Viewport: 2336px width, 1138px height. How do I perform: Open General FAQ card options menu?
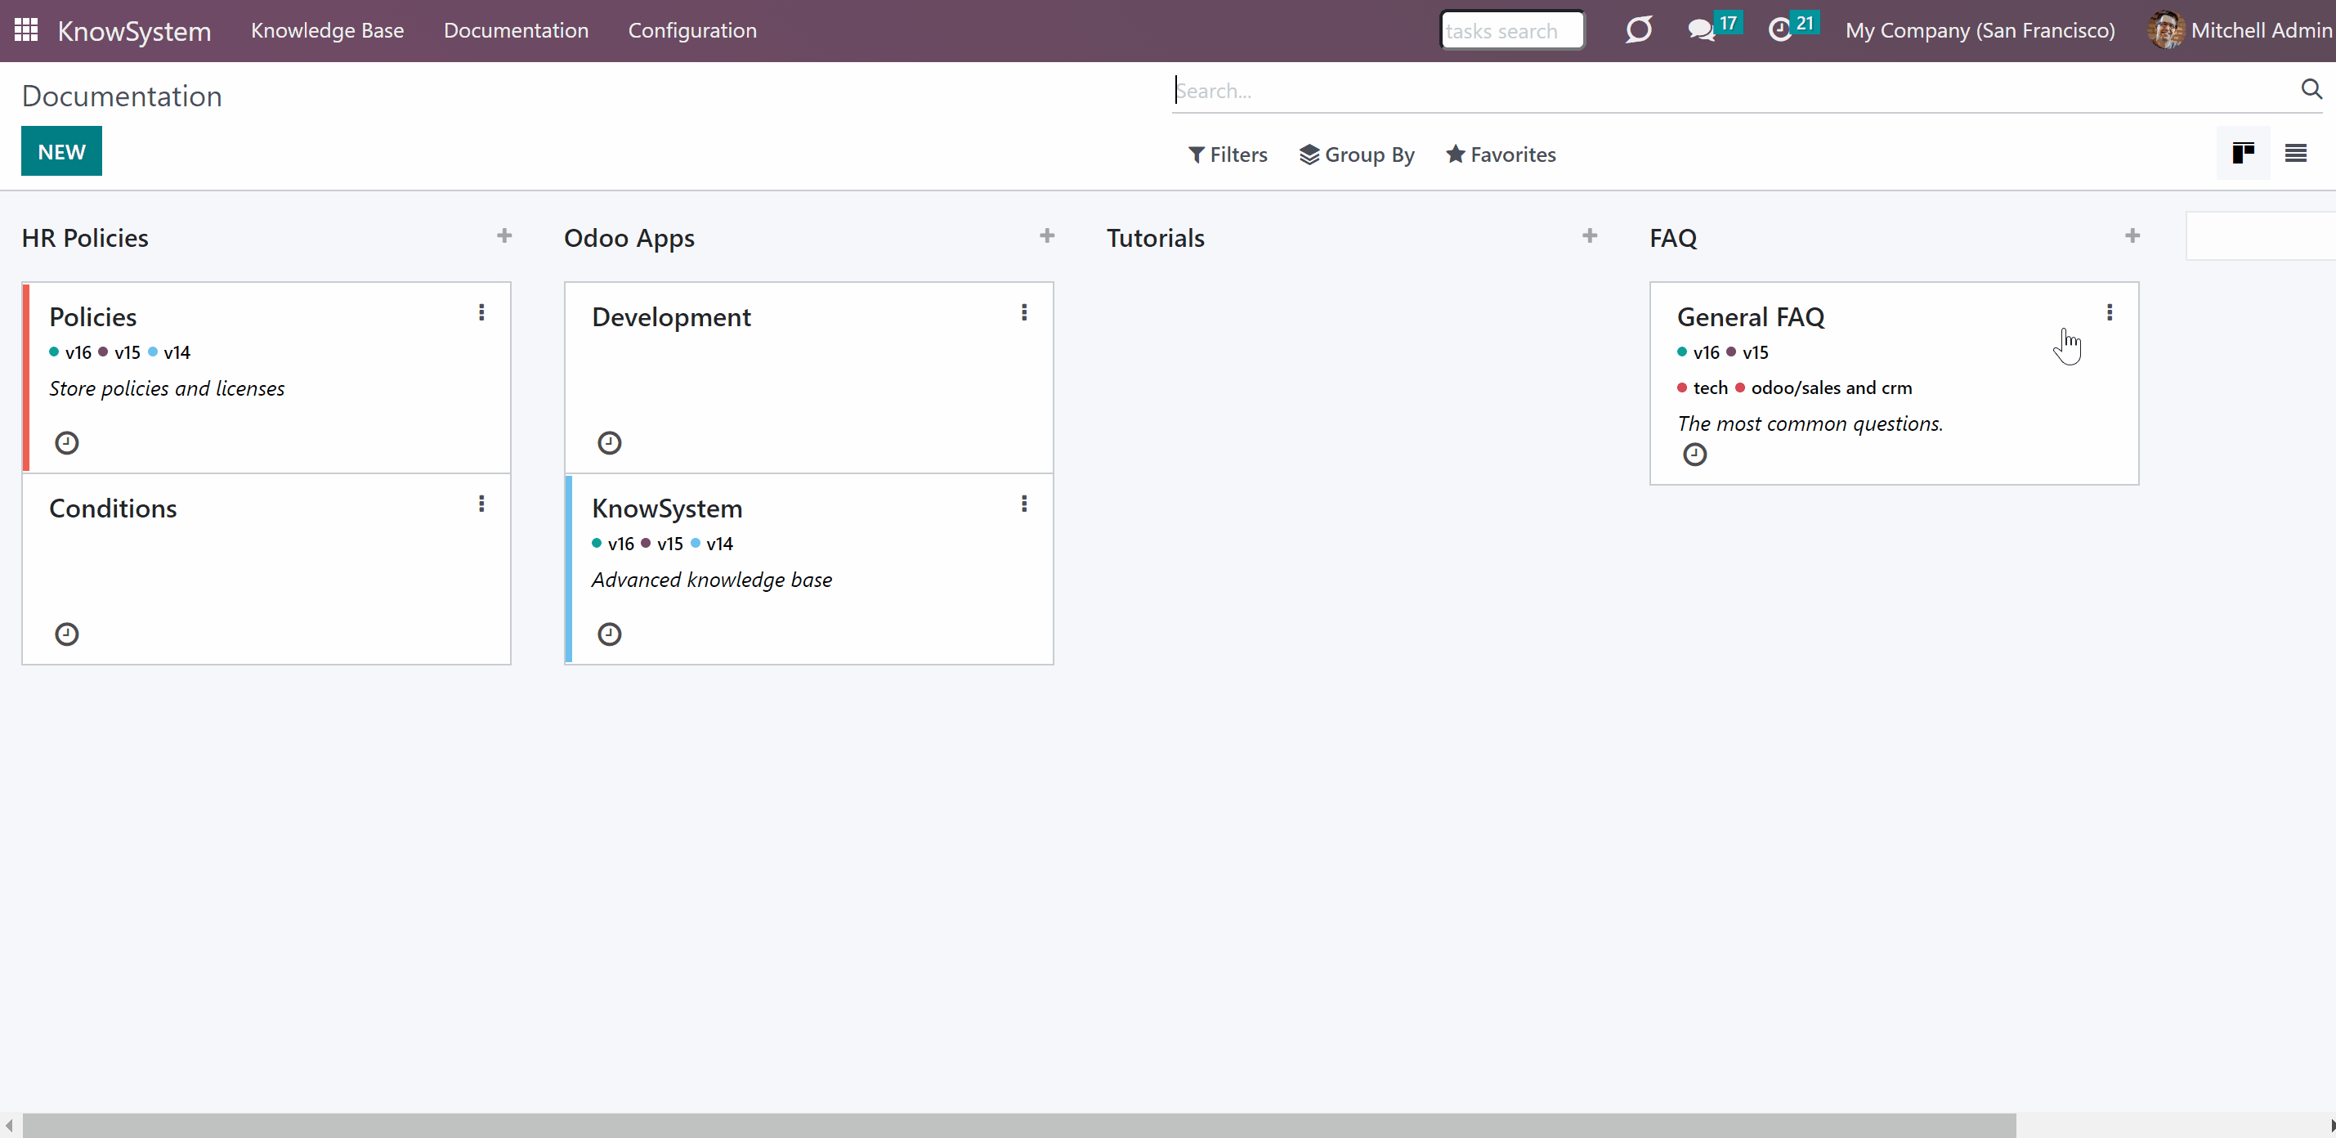(x=2110, y=313)
